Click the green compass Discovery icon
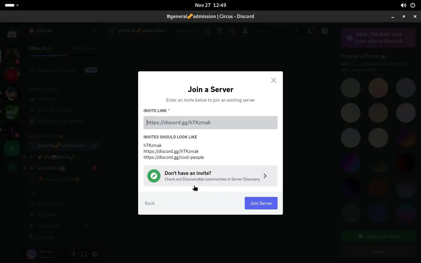The width and height of the screenshot is (421, 263). tap(154, 176)
